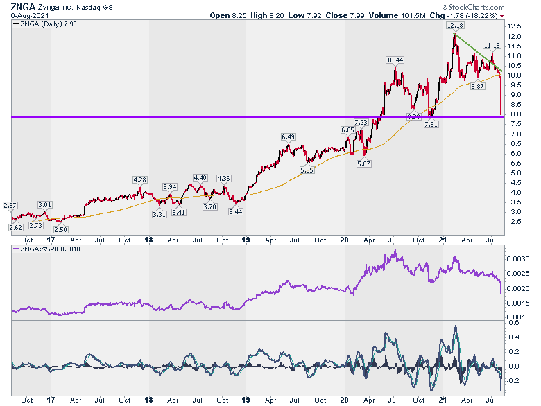Click the 6-Aug-2021 chart date
The width and height of the screenshot is (541, 406).
[x=30, y=16]
